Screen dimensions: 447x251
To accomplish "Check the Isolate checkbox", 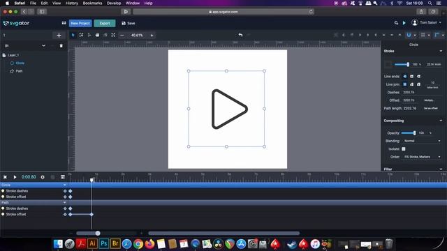I will (404, 149).
